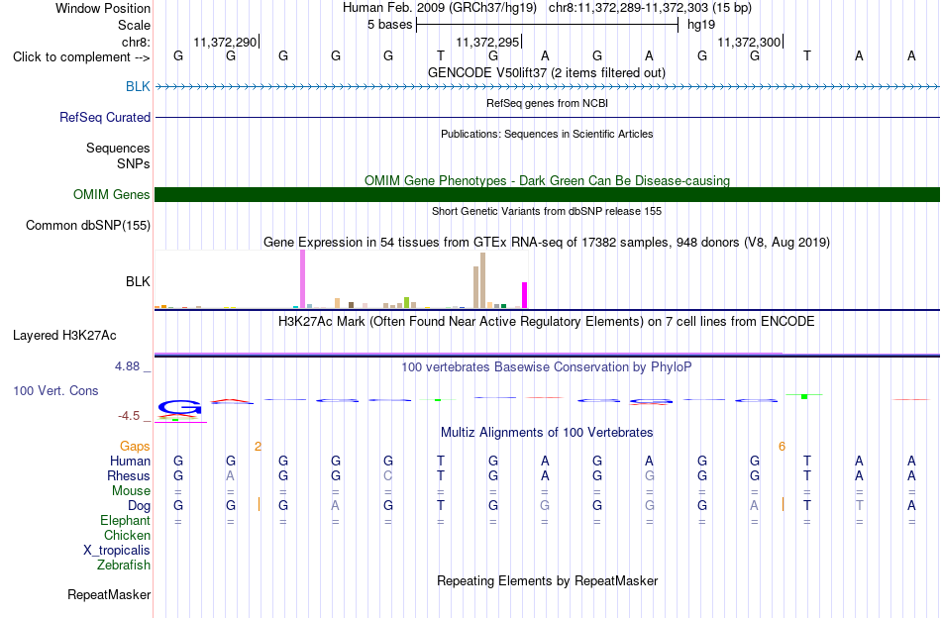941x618 pixels.
Task: Click the H3K27Ac pink signal line
Action: point(469,354)
